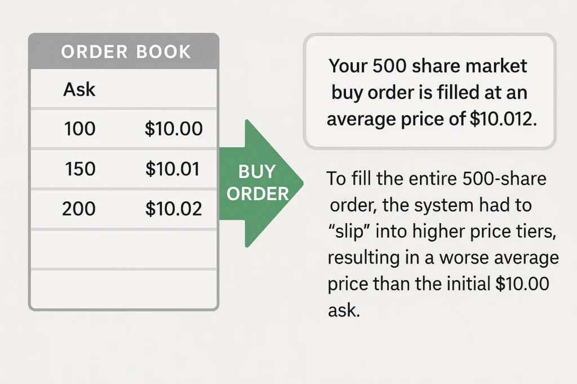Select the "initial $10.00" text in paragraph
The width and height of the screenshot is (577, 384).
pos(490,284)
